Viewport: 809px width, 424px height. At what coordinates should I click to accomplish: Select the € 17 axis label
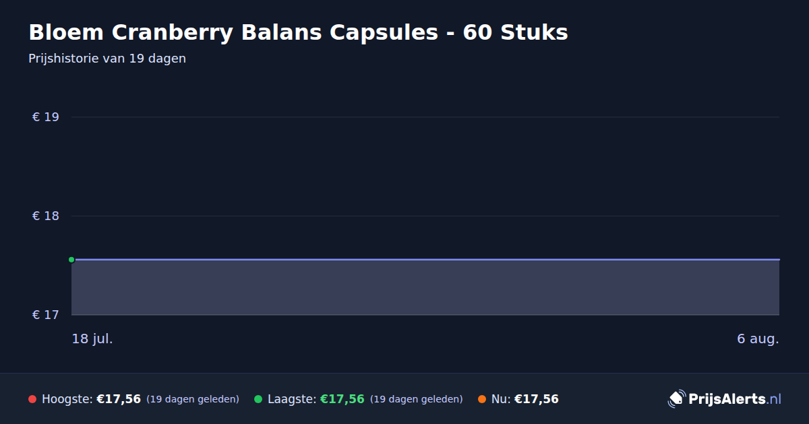[x=46, y=315]
